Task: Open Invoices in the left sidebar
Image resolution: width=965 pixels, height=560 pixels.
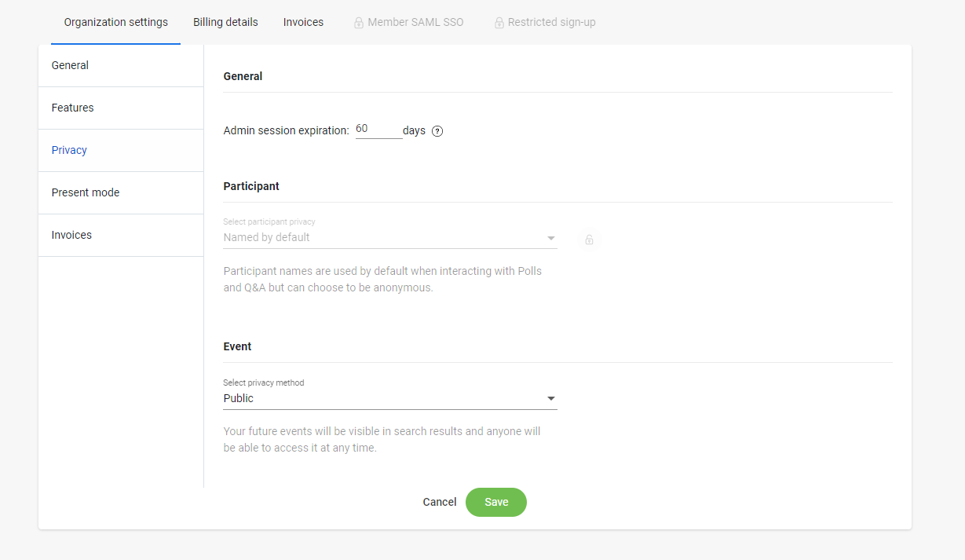Action: (x=121, y=236)
